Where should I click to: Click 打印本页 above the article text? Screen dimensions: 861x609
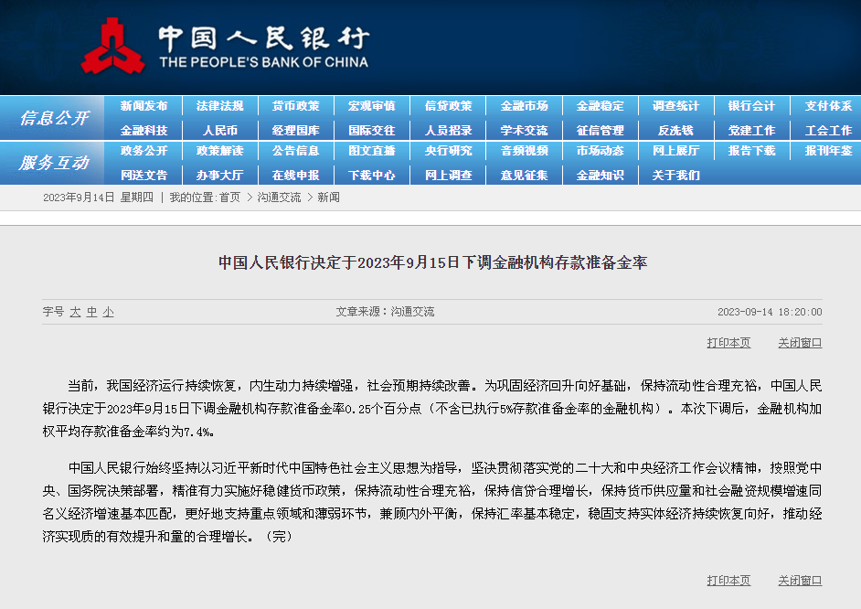click(x=728, y=343)
